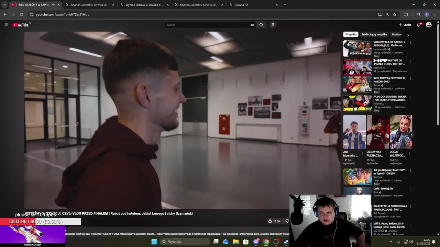Viewport: 440px width, 247px height.
Task: Reload the page with the refresh icon
Action: pos(21,14)
